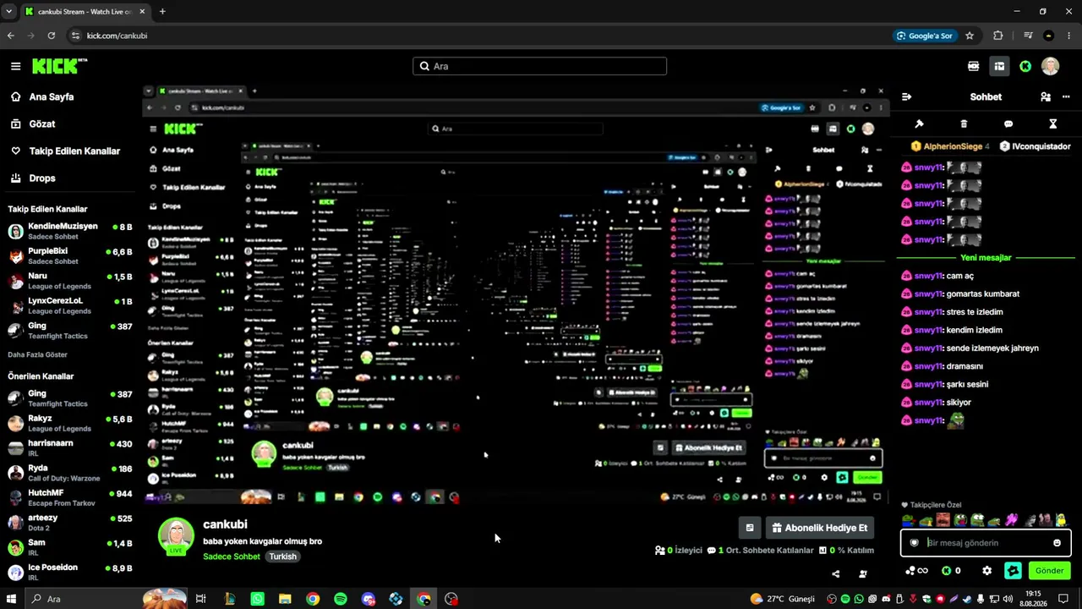The width and height of the screenshot is (1082, 609).
Task: Click the green Kick coin icon
Action: (x=1025, y=66)
